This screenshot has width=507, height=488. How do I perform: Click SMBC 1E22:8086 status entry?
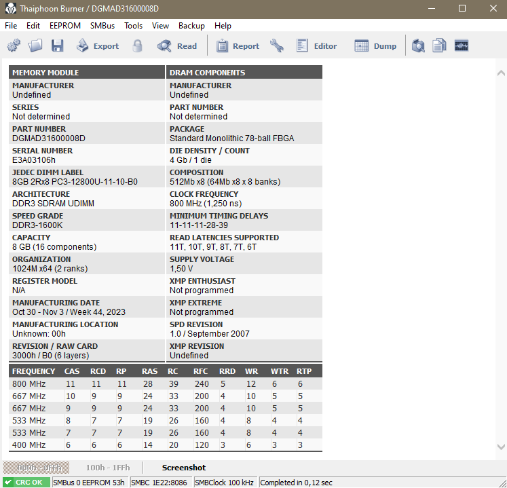tap(161, 482)
